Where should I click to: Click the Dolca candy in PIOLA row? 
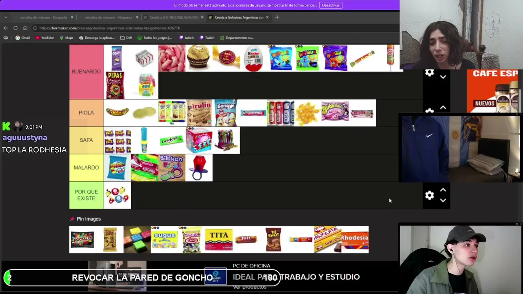(x=117, y=113)
